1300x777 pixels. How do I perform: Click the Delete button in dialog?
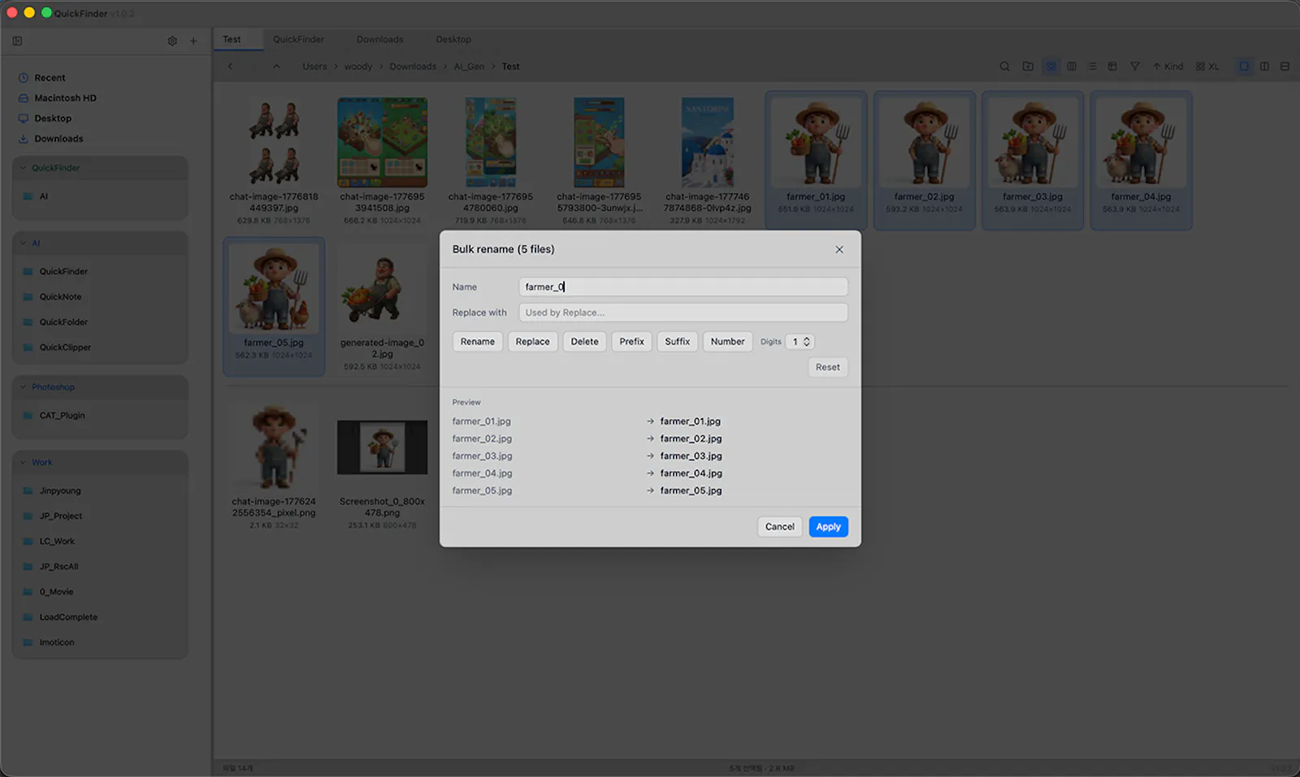click(x=584, y=342)
